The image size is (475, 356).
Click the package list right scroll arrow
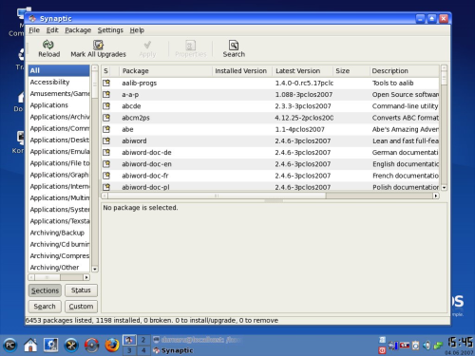[x=436, y=196]
